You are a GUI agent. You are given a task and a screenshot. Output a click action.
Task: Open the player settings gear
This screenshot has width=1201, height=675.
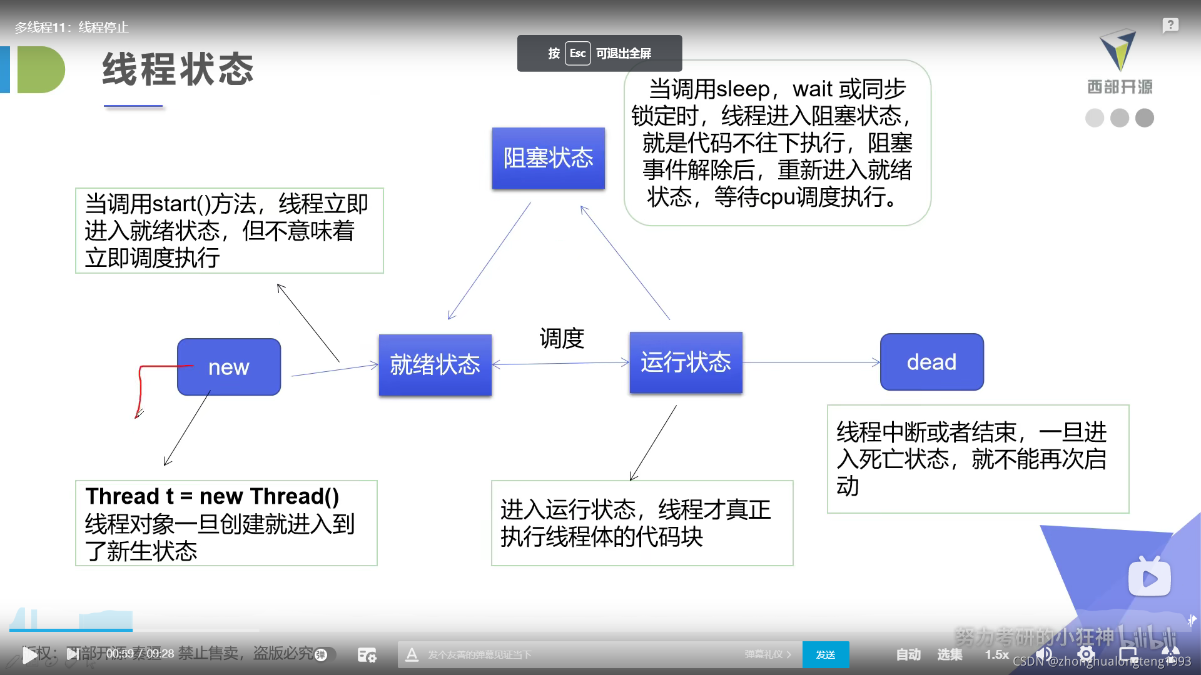1086,654
